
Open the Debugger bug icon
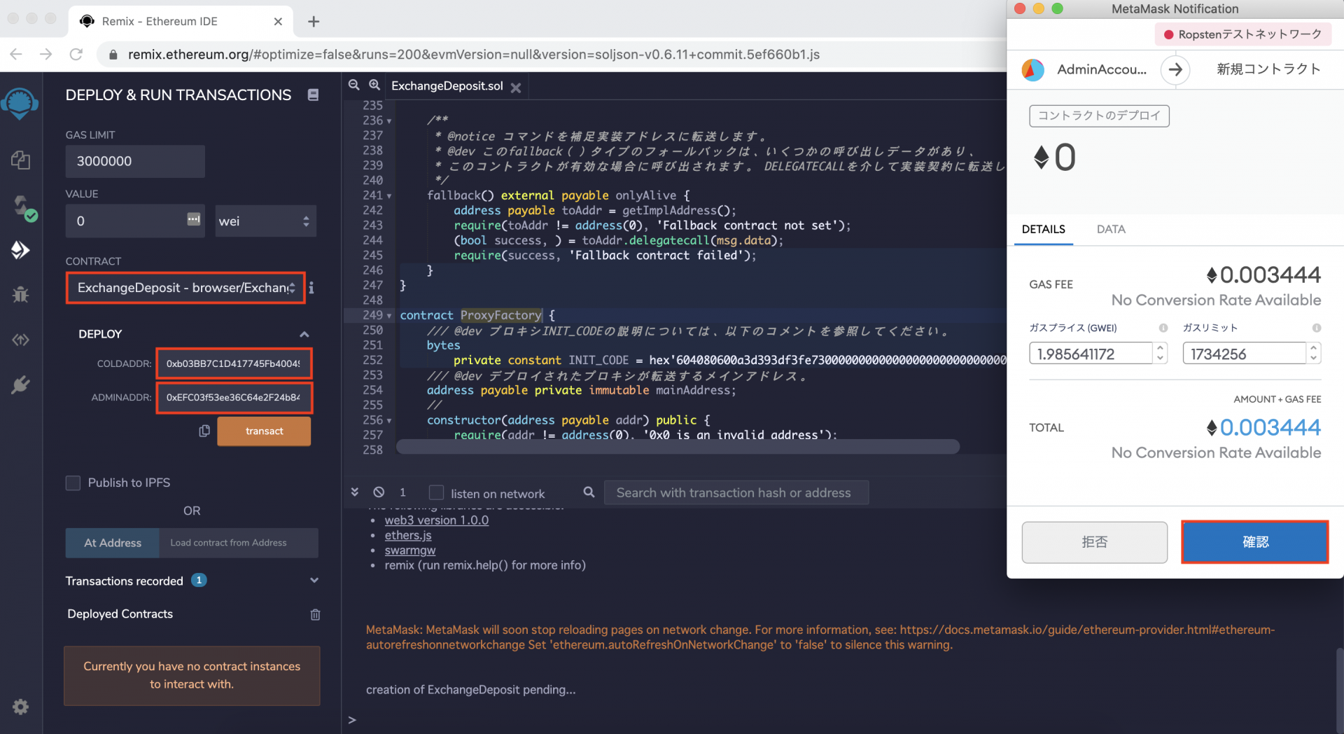point(20,294)
